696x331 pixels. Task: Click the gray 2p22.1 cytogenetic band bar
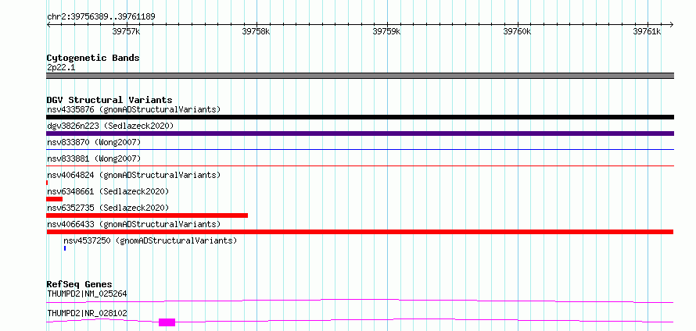pyautogui.click(x=360, y=76)
